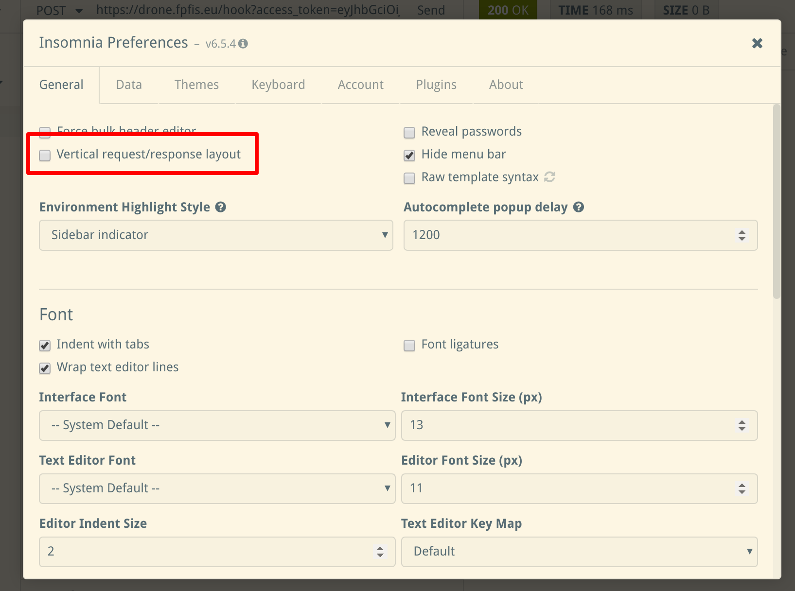
Task: Uncheck the Hide menu bar checkbox
Action: pyautogui.click(x=409, y=156)
